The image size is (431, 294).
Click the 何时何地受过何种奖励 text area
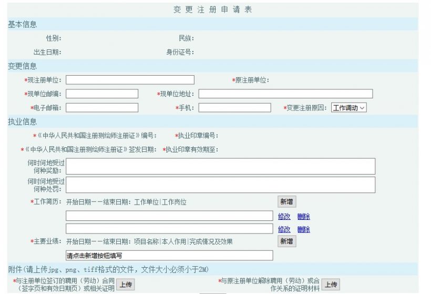tap(220, 166)
